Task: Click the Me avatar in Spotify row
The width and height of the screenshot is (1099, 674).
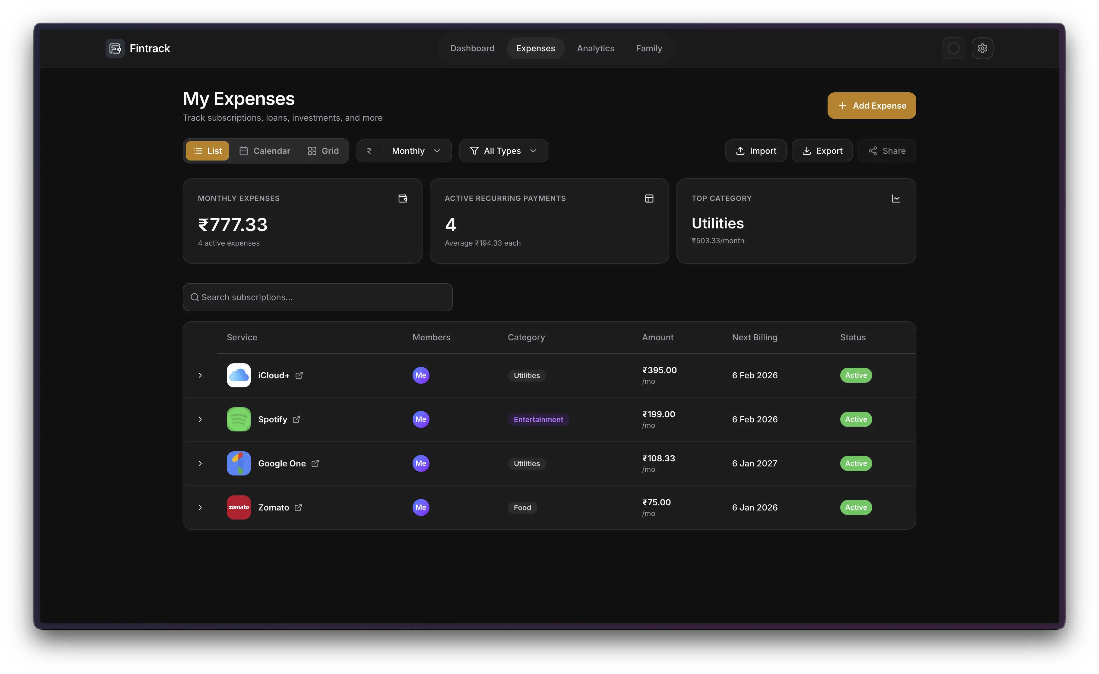Action: (x=421, y=419)
